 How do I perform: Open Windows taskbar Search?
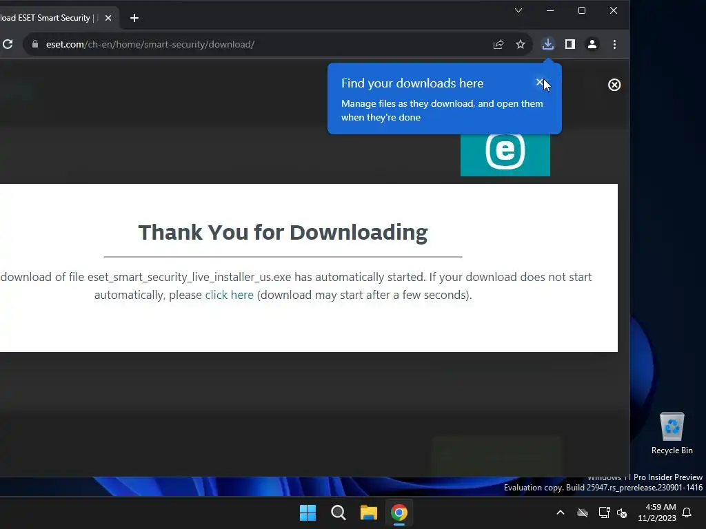338,512
